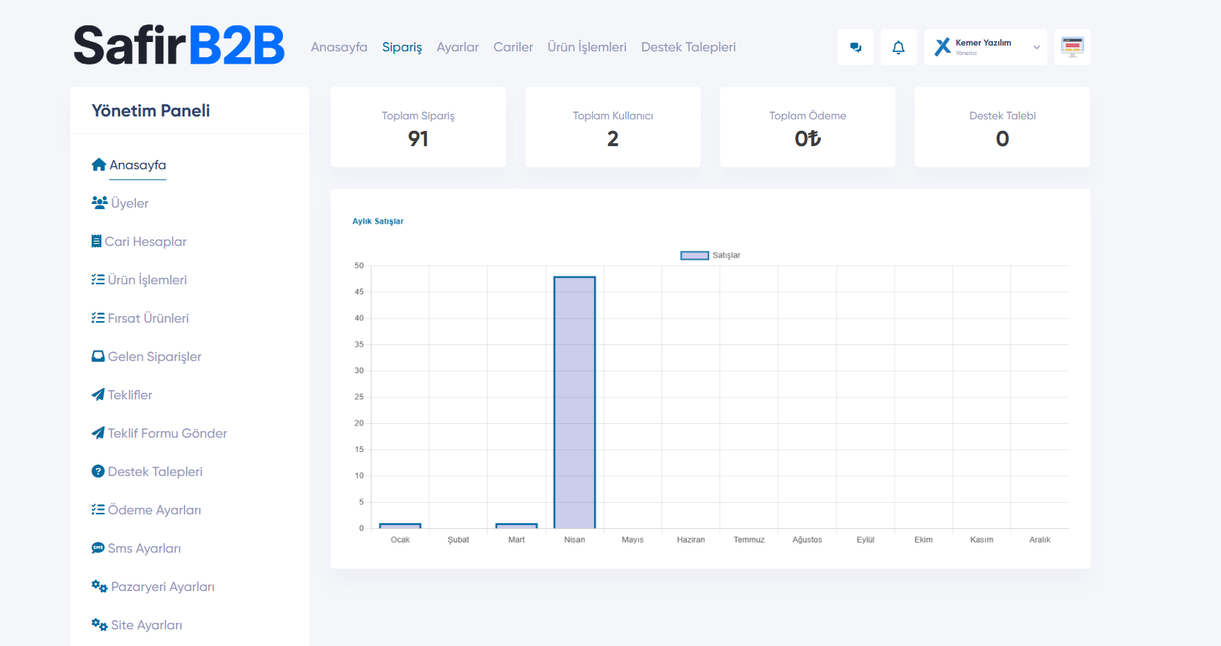
Task: Go to Cariler in top navigation
Action: pos(512,47)
